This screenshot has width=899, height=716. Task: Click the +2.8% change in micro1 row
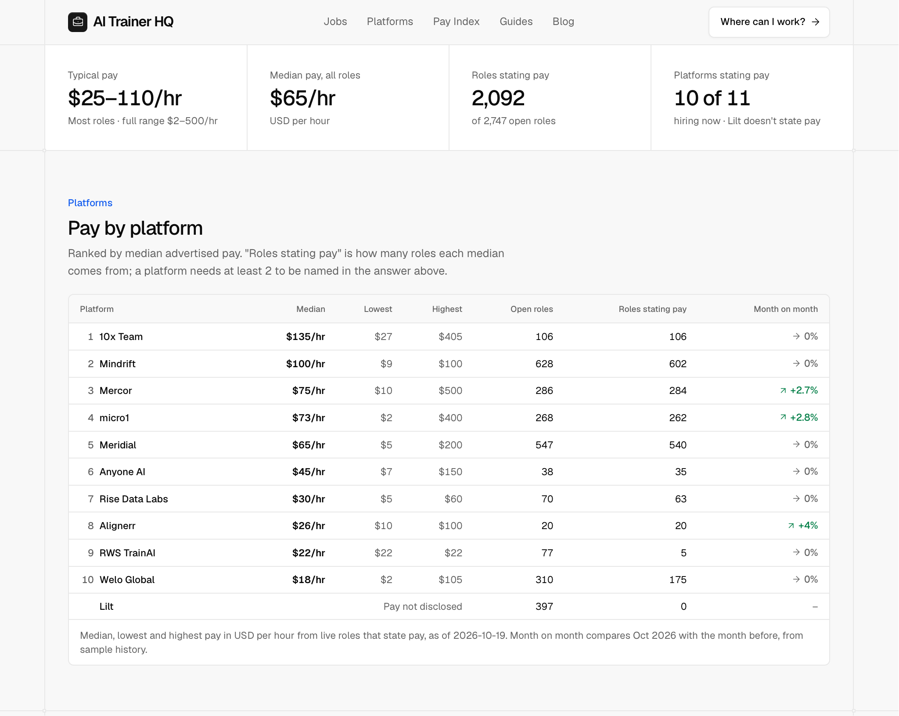[804, 417]
